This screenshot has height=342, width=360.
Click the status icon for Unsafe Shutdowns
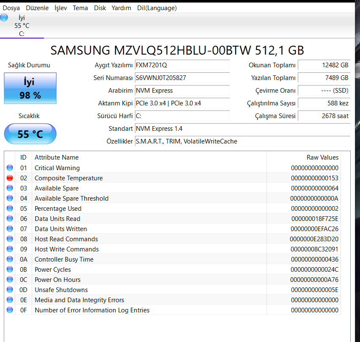[x=10, y=290]
